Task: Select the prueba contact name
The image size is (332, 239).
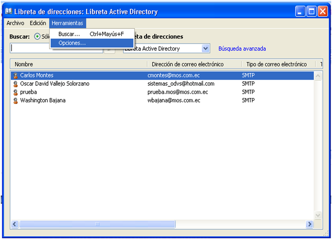Action: (29, 92)
